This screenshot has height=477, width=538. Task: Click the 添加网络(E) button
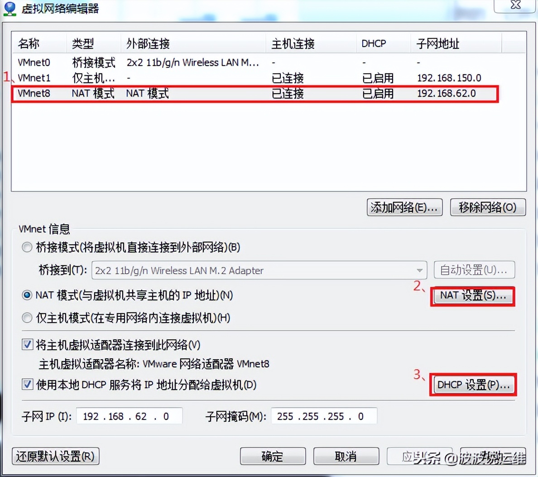tap(404, 207)
